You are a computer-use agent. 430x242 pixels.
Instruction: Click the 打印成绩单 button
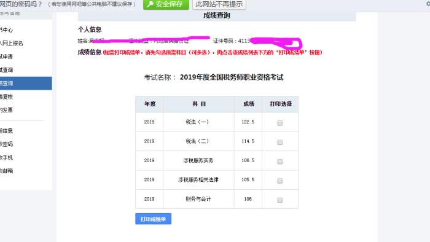pyautogui.click(x=153, y=219)
